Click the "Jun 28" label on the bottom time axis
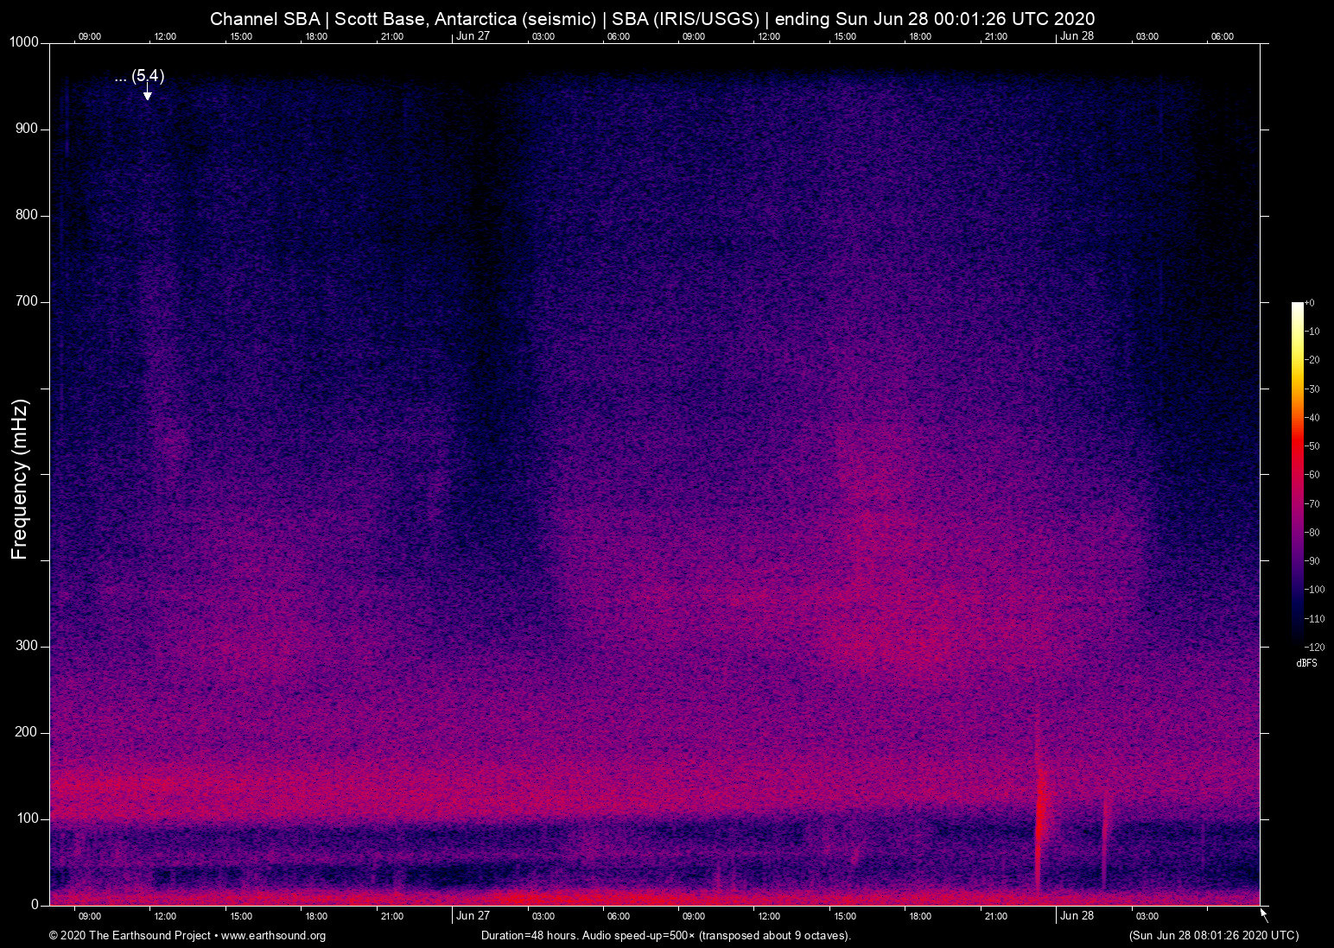Screen dimensions: 1334x948 1077,916
